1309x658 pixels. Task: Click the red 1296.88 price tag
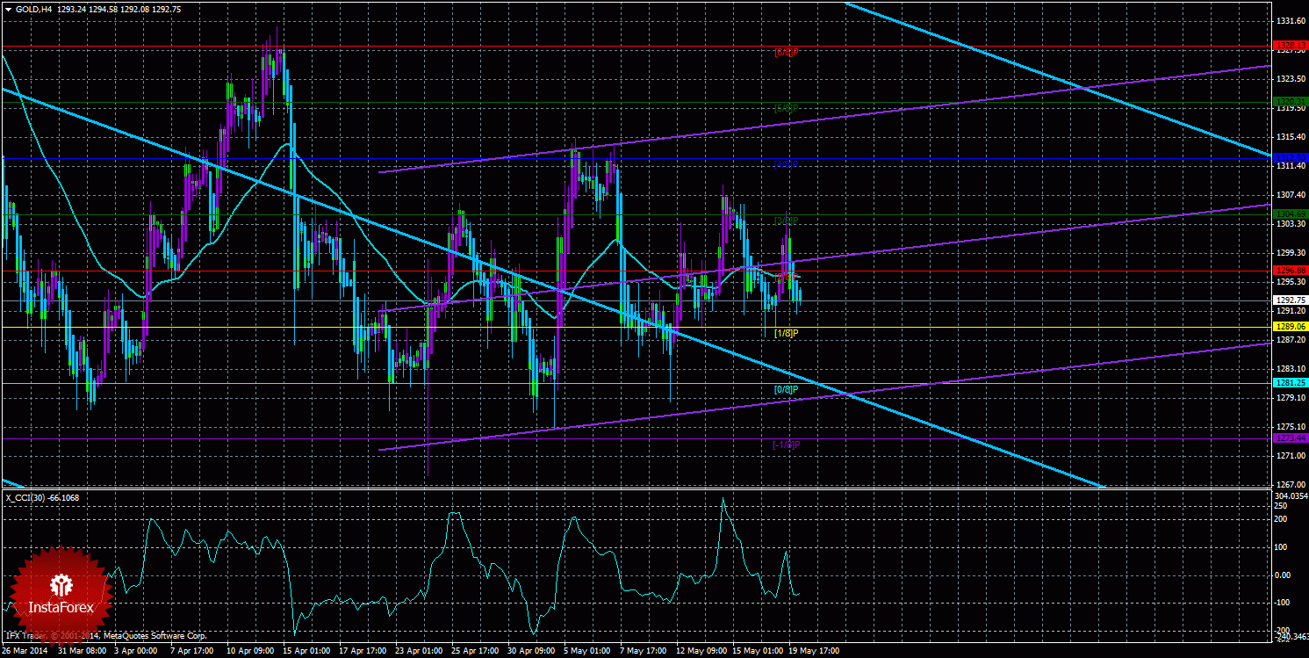coord(1291,271)
